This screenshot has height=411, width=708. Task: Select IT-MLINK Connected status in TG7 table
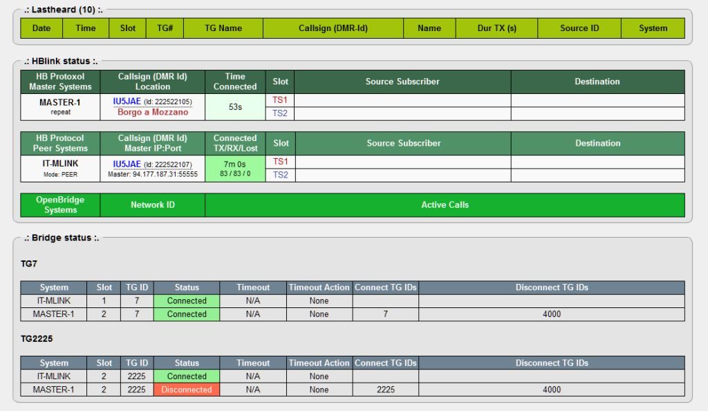[187, 301]
